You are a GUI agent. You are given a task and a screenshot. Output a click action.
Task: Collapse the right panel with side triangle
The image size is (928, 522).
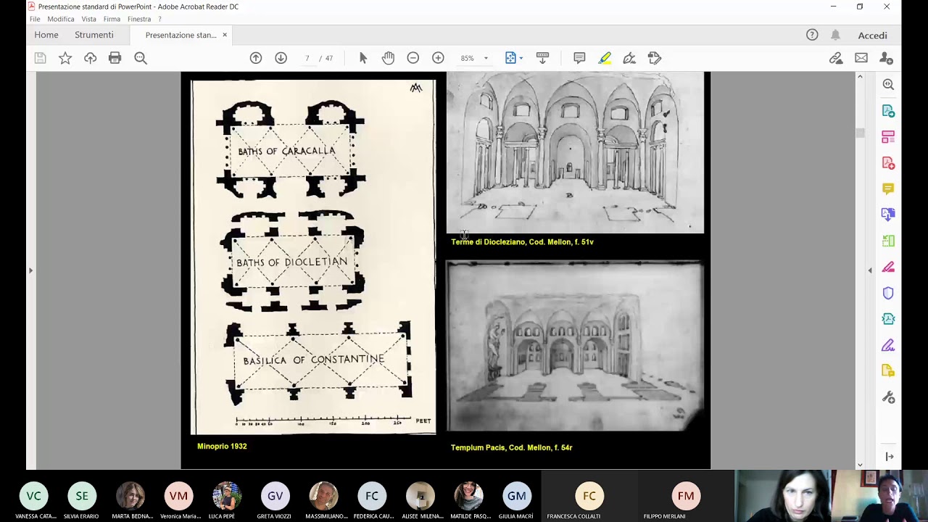click(870, 270)
